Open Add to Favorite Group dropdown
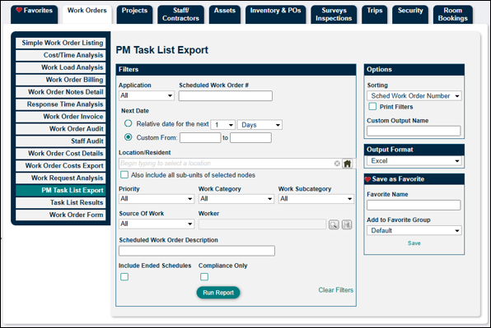Screen dimensions: 491x328 point(414,230)
